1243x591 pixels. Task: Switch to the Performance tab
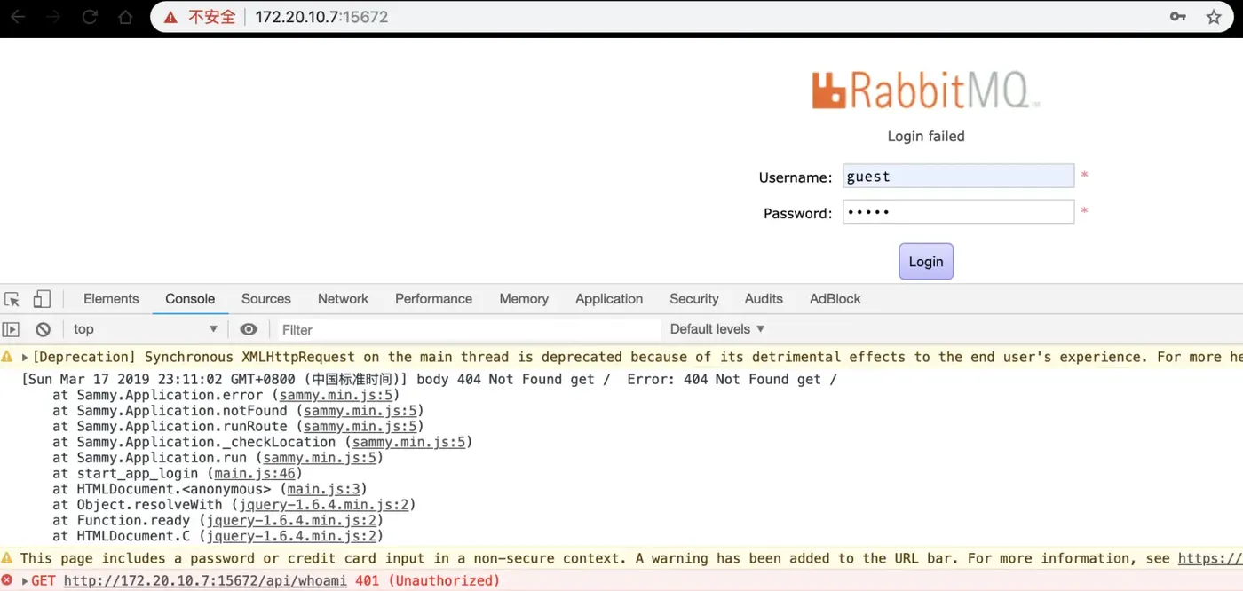click(433, 299)
